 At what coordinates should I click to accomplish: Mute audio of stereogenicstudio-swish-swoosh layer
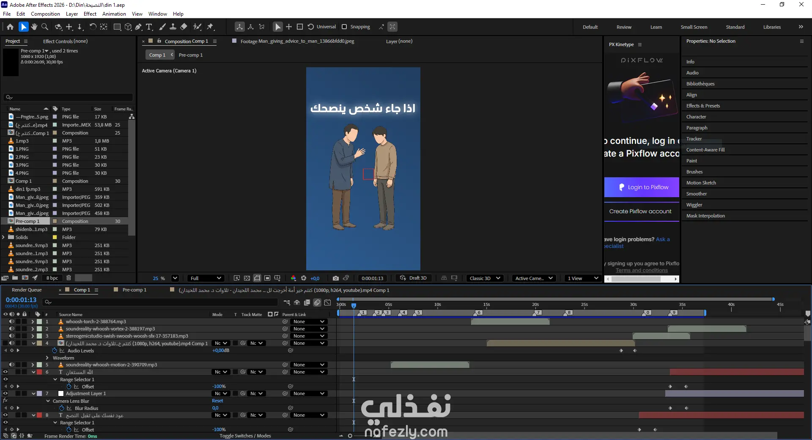(x=12, y=336)
